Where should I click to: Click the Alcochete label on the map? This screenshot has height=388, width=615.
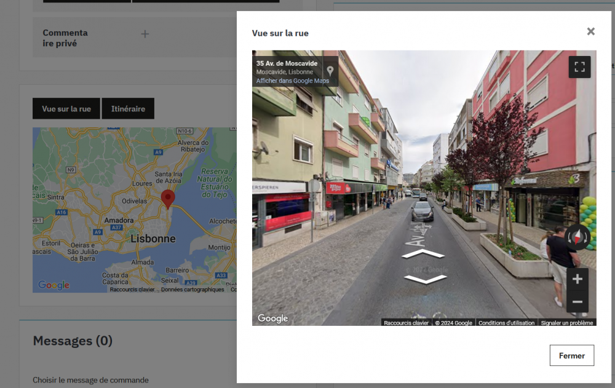tap(223, 221)
